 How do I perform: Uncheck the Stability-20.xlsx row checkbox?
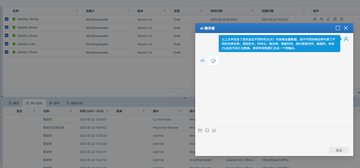click(7, 36)
